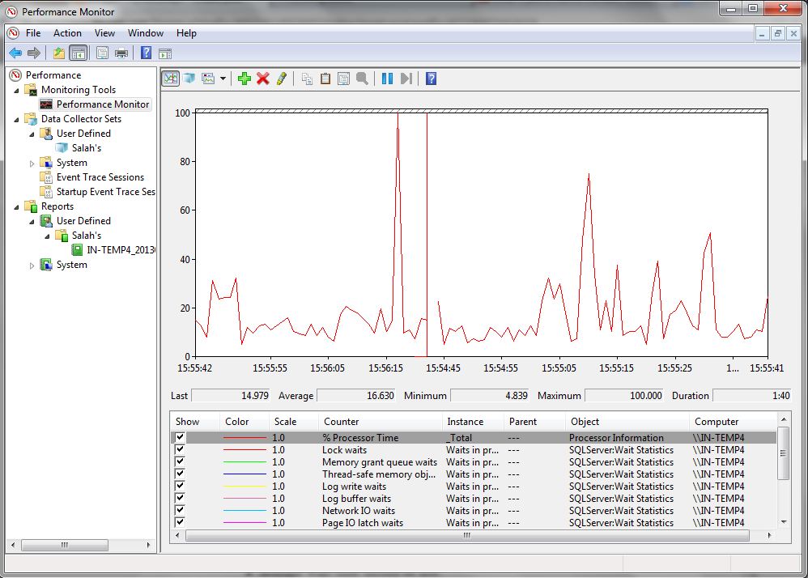The image size is (808, 578).
Task: Expand System under Data Collector Sets
Action: click(x=32, y=162)
